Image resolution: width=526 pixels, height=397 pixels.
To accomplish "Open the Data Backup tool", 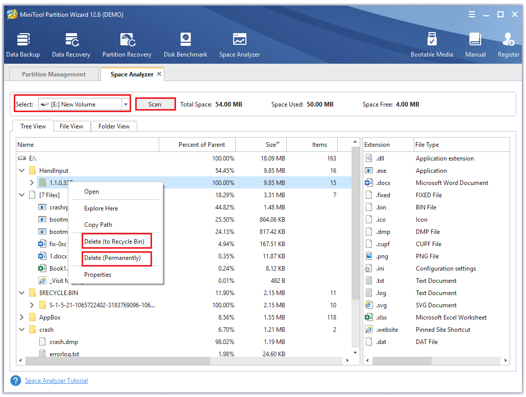I will pyautogui.click(x=23, y=45).
